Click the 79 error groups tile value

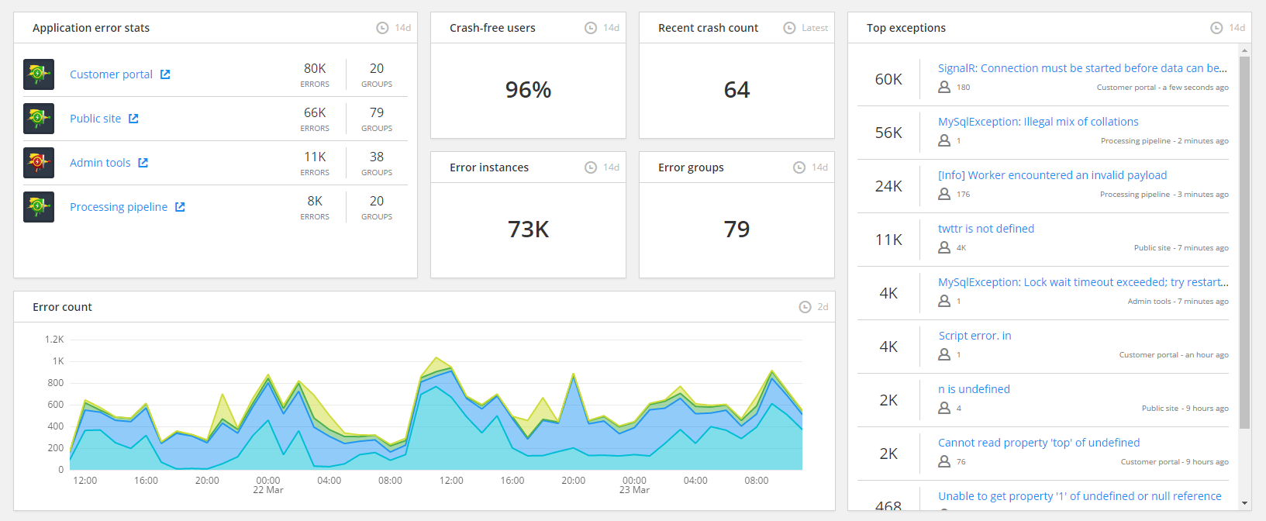click(x=736, y=229)
